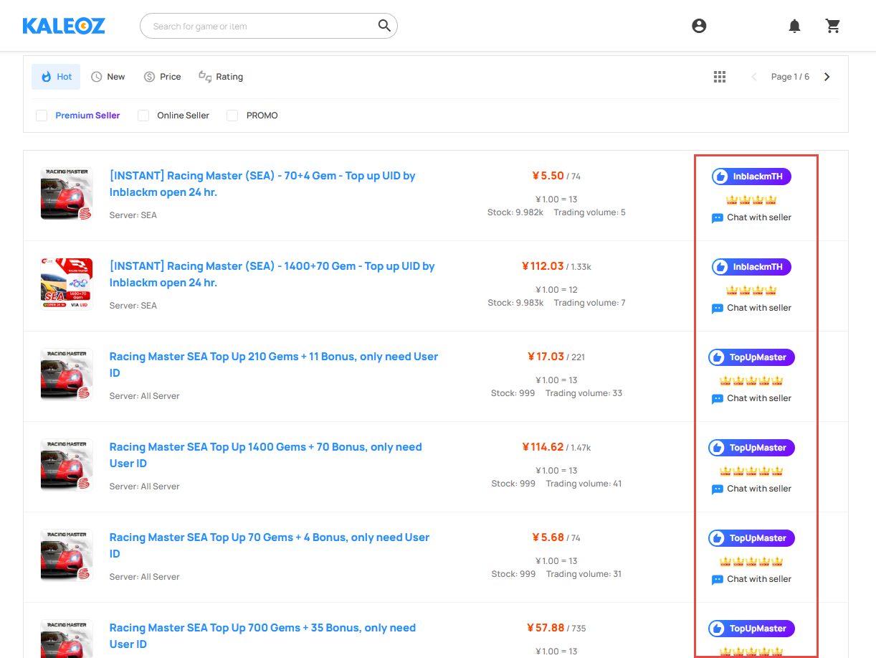The width and height of the screenshot is (876, 658).
Task: Click crown rating of 70+4 Gem InblackmTH listing
Action: (751, 200)
